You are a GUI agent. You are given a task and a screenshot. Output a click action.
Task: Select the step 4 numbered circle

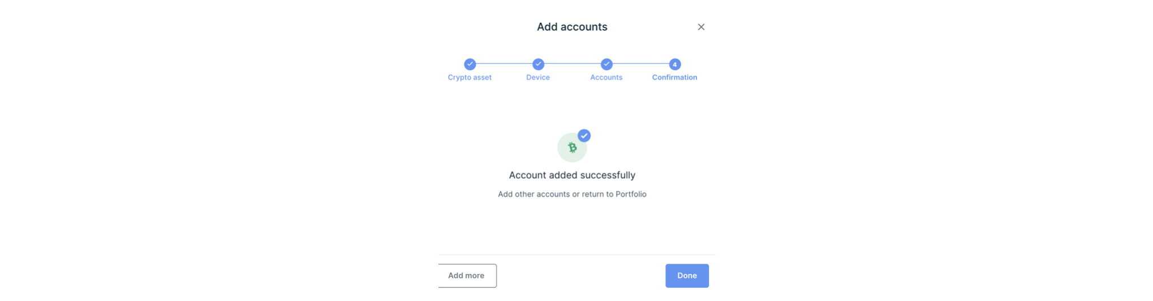coord(674,64)
